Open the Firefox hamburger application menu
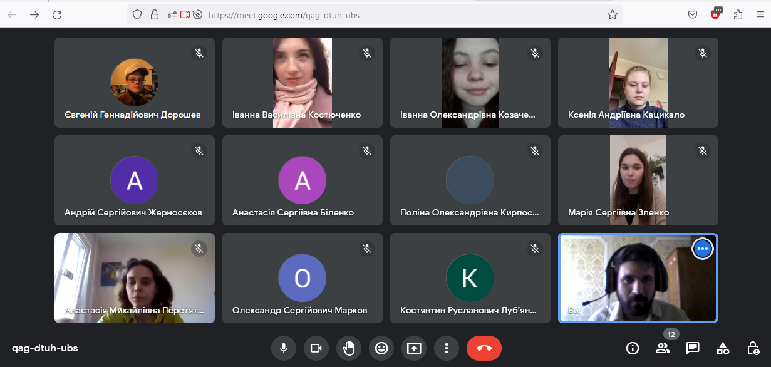The height and width of the screenshot is (367, 771). [x=760, y=14]
